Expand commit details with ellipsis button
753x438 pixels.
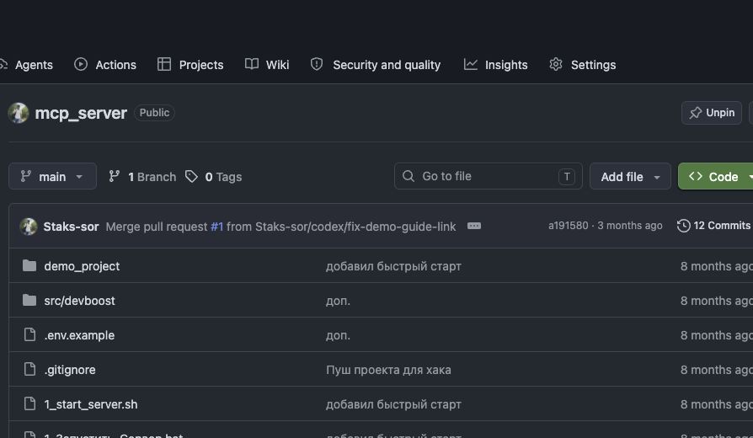pos(474,226)
